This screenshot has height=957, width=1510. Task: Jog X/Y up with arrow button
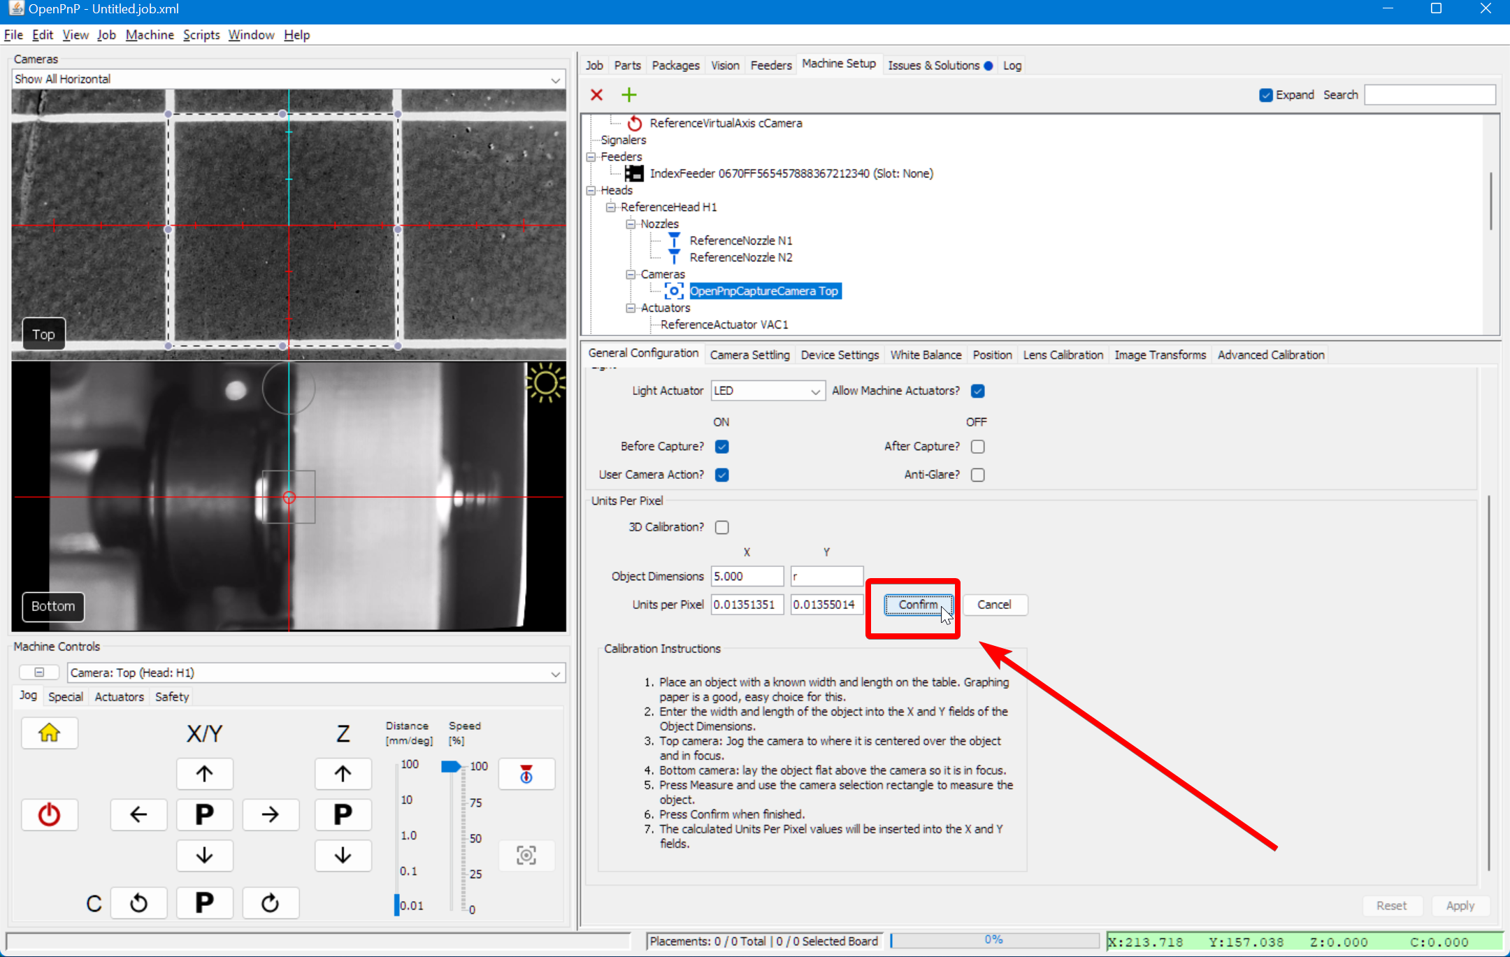pos(204,773)
